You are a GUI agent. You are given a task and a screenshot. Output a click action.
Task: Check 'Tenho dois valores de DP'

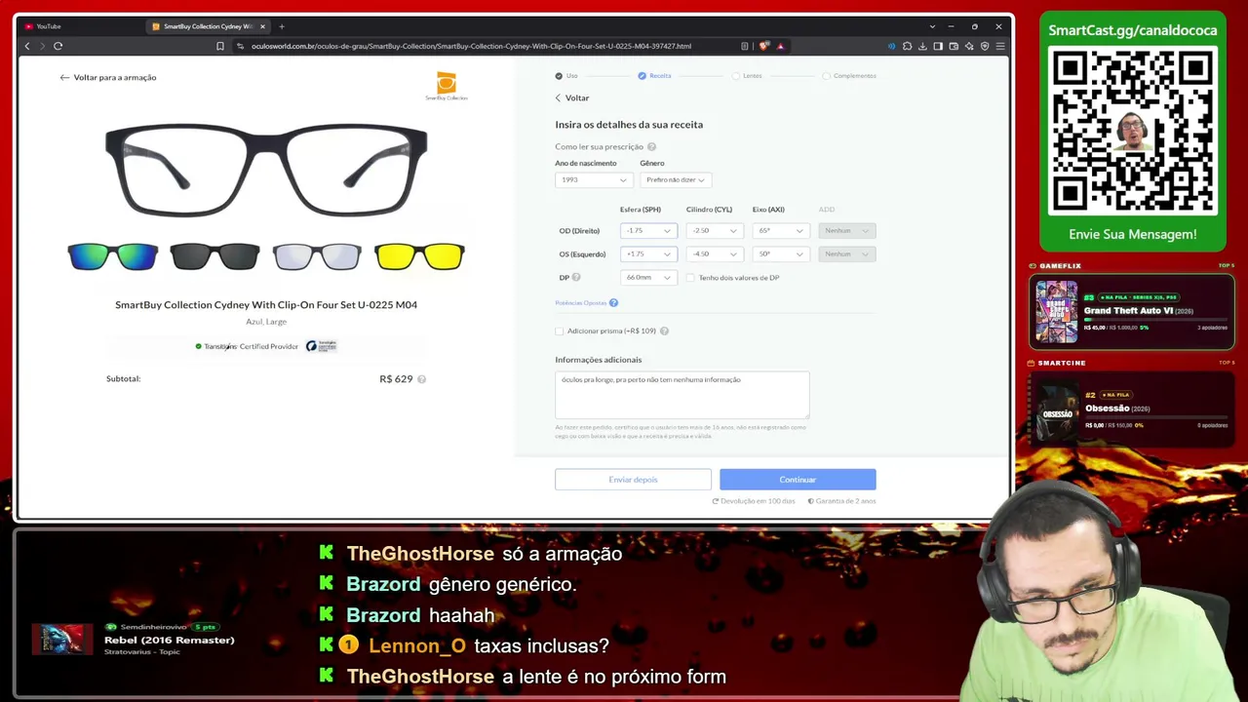click(690, 278)
